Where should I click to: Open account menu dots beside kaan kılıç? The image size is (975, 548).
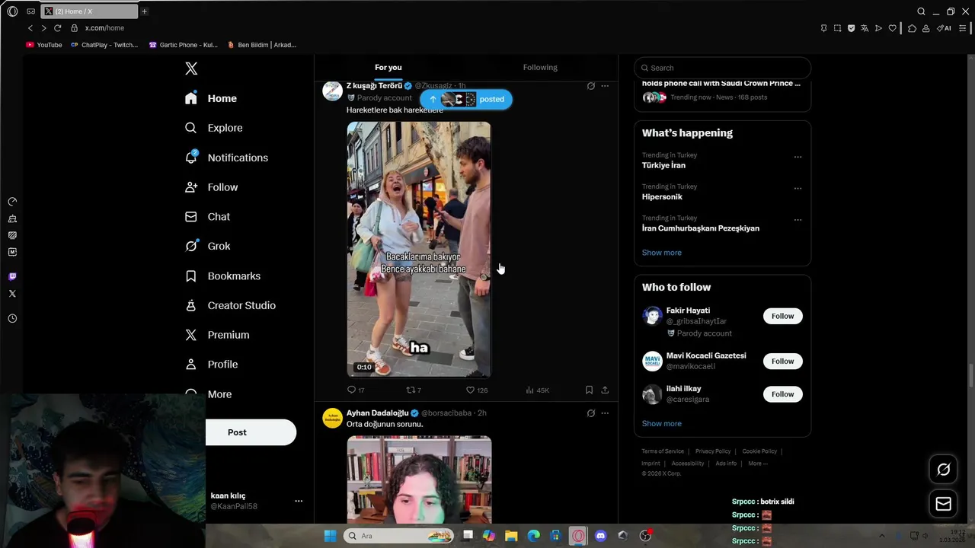(x=299, y=501)
